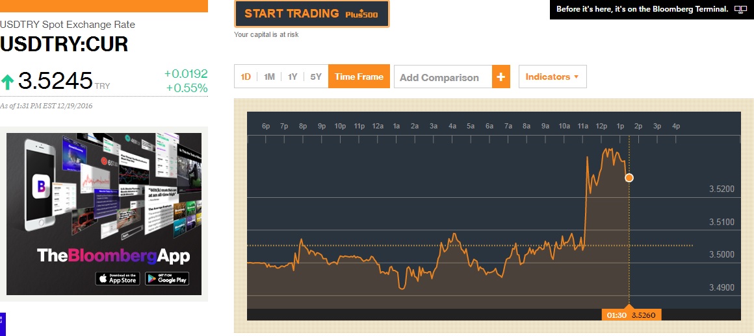Click the USDTRY:CUR ticker heading

coord(64,44)
